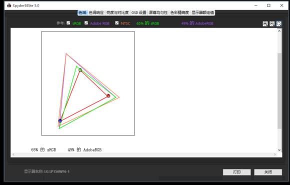Click the vertical scrollbar up arrow
This screenshot has width=290, height=185.
[279, 31]
